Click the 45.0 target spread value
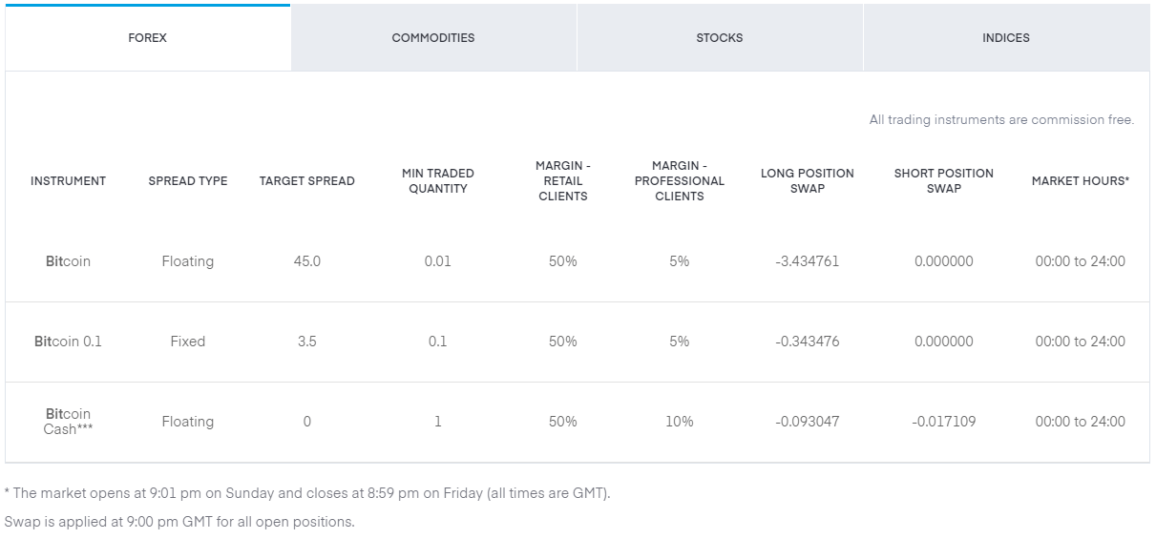 [x=306, y=261]
